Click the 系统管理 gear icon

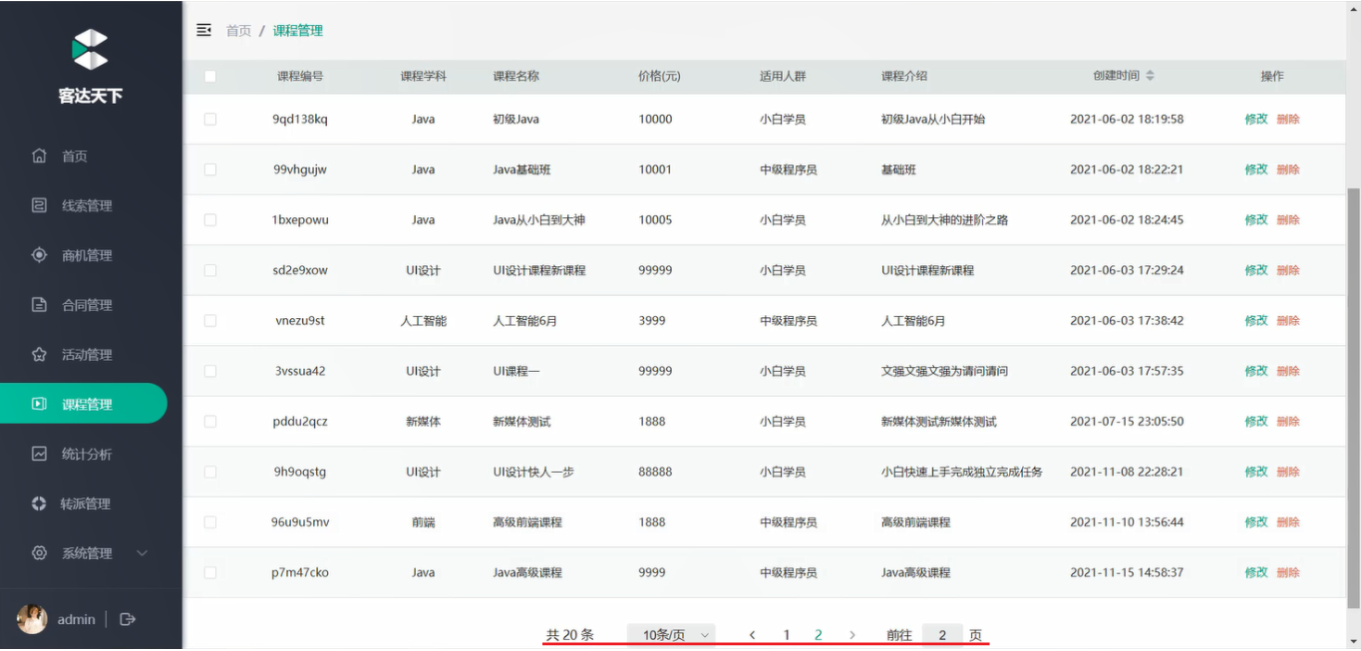pyautogui.click(x=39, y=552)
